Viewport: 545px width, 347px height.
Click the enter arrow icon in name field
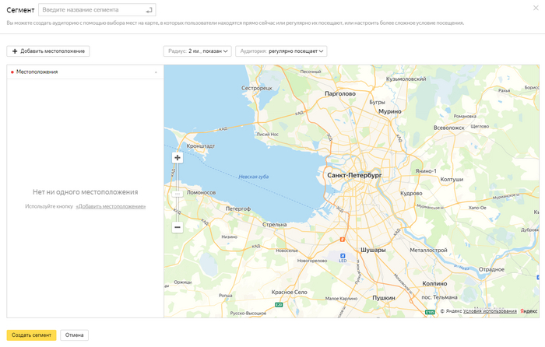(x=149, y=10)
